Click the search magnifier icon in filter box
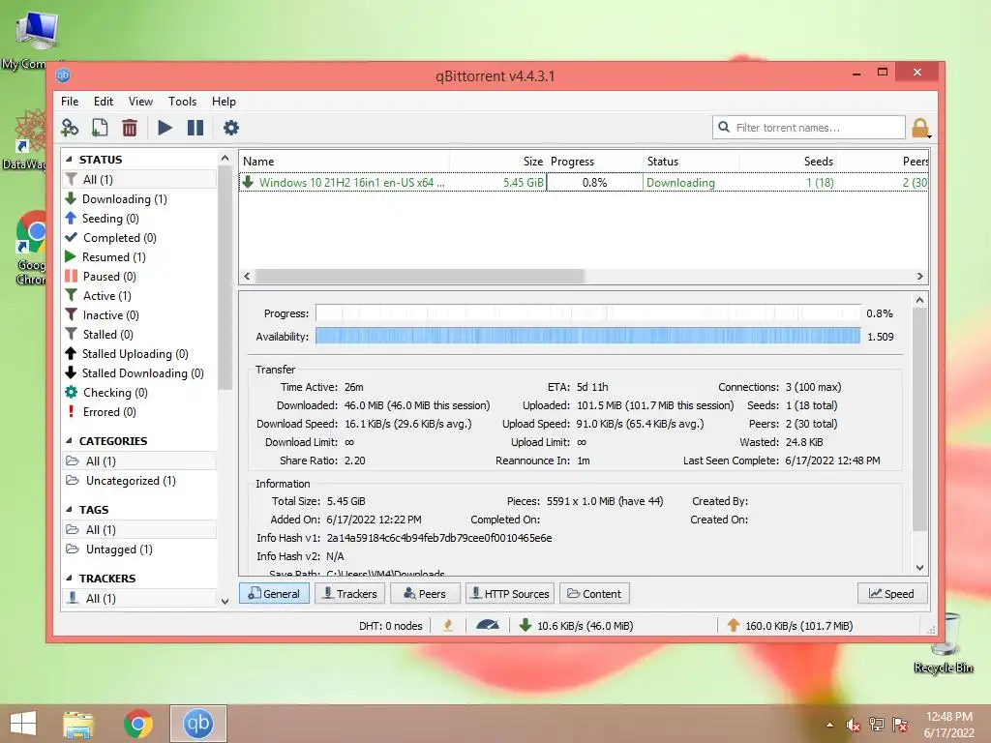 point(724,127)
